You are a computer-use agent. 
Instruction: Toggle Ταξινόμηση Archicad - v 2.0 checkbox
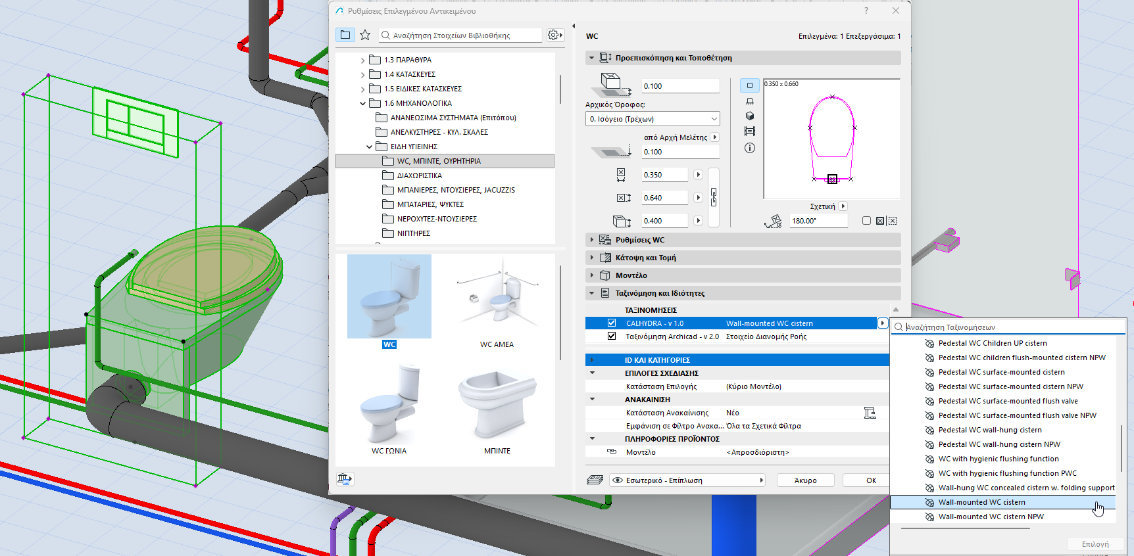click(612, 336)
